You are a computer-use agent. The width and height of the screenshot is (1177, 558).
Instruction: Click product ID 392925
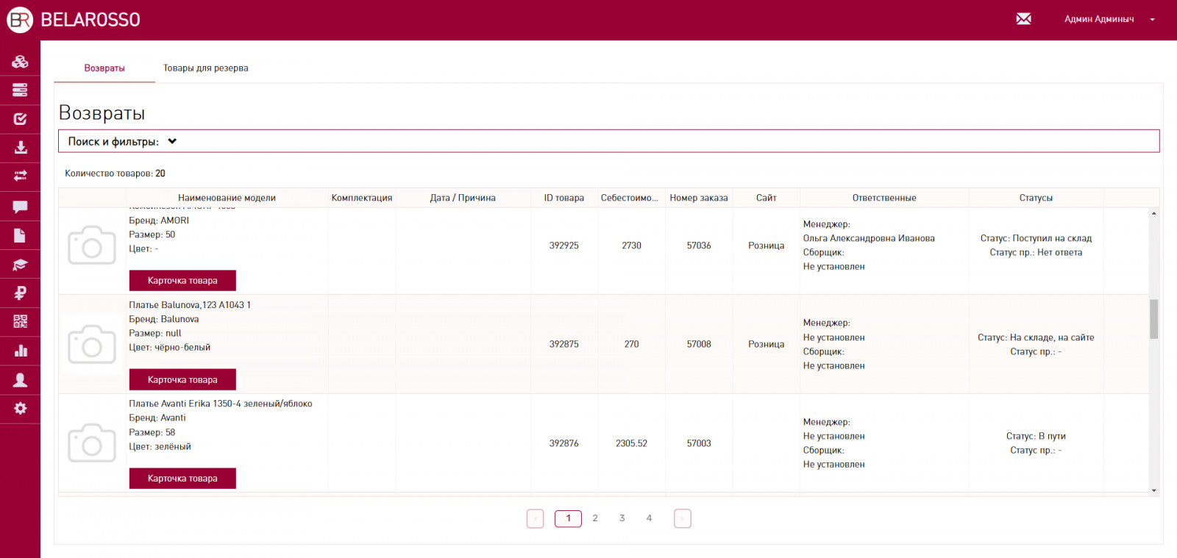click(564, 246)
